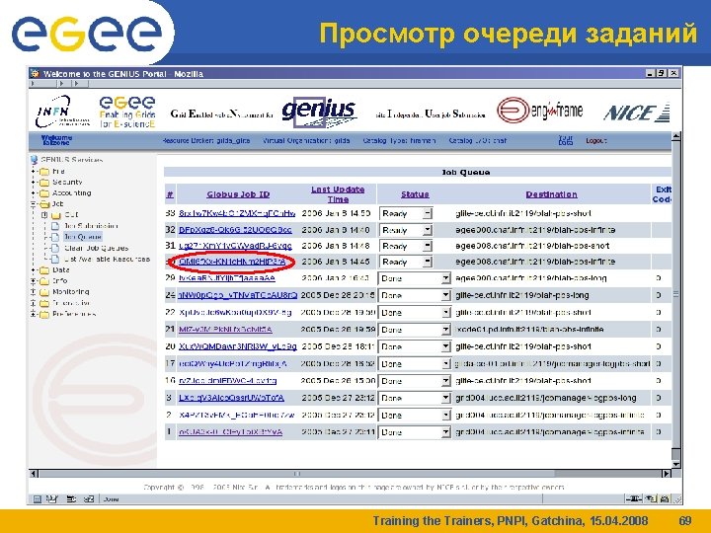Screen dimensions: 711x533
Task: Click the Accounting folder icon in tree
Action: pos(44,193)
